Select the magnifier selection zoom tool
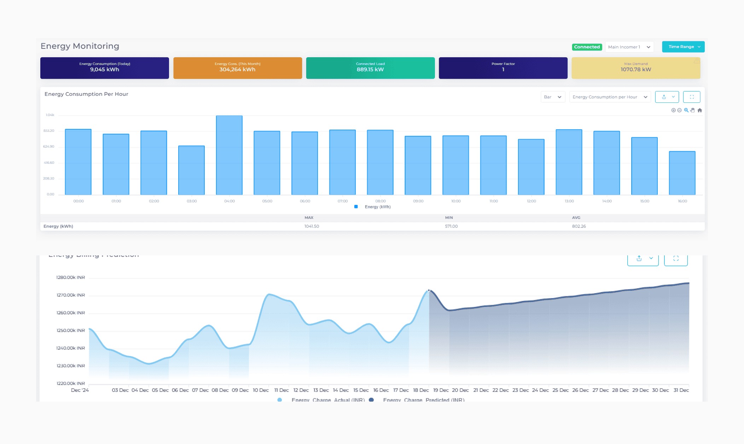 pos(686,110)
